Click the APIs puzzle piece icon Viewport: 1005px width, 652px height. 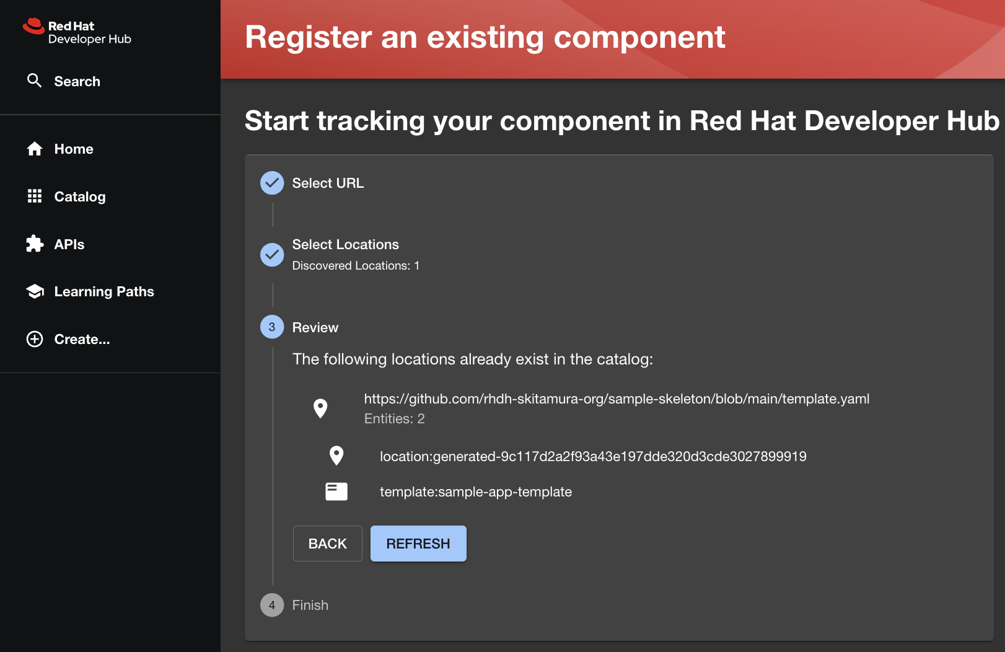(x=35, y=244)
